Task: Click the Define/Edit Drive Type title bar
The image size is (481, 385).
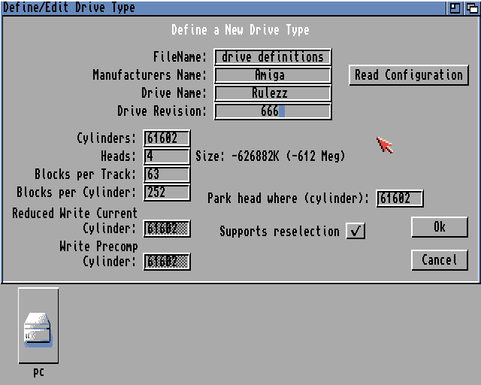Action: click(225, 8)
